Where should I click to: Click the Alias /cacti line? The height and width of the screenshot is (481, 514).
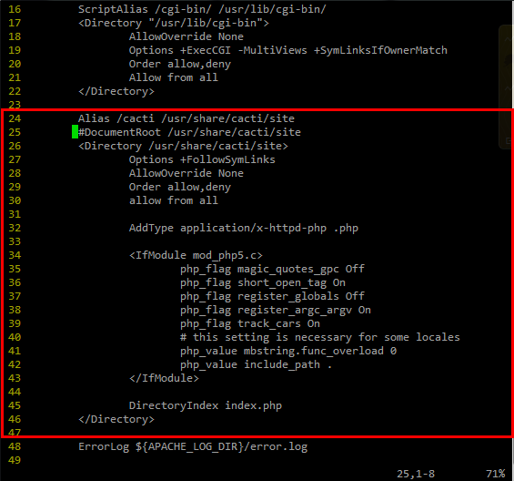186,118
